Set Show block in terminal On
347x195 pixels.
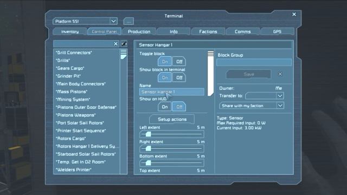pyautogui.click(x=165, y=77)
